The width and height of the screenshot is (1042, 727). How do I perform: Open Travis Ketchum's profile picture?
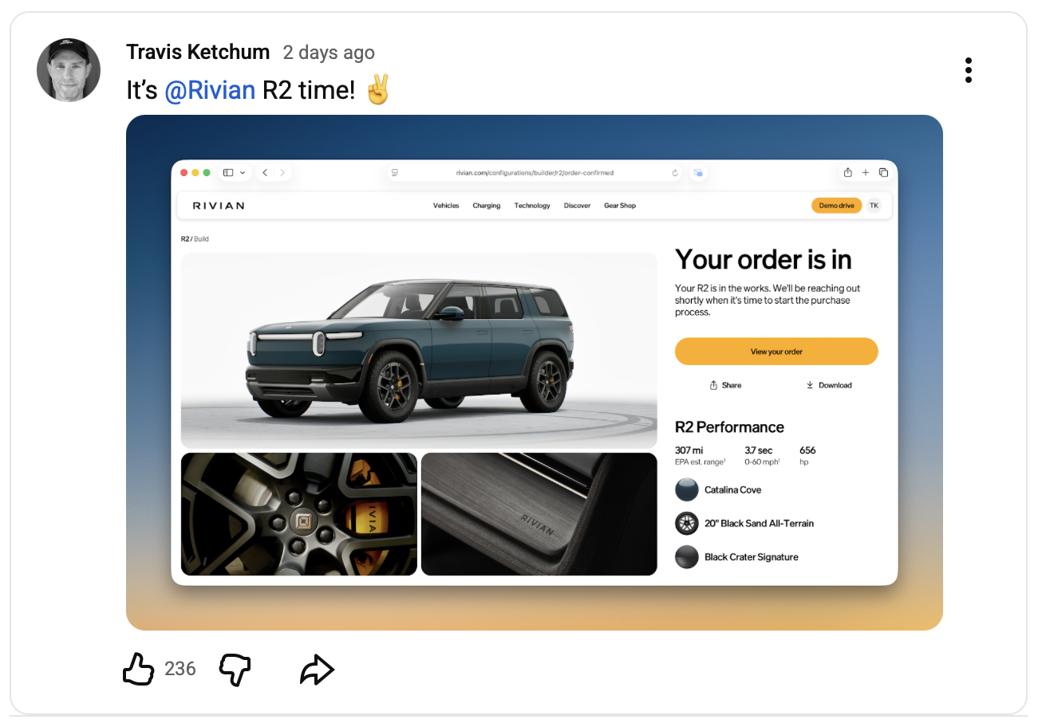69,70
